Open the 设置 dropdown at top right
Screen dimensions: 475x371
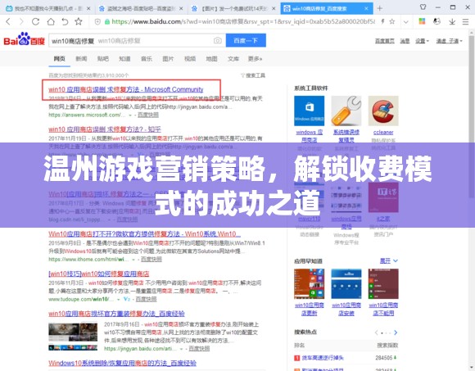[x=422, y=41]
